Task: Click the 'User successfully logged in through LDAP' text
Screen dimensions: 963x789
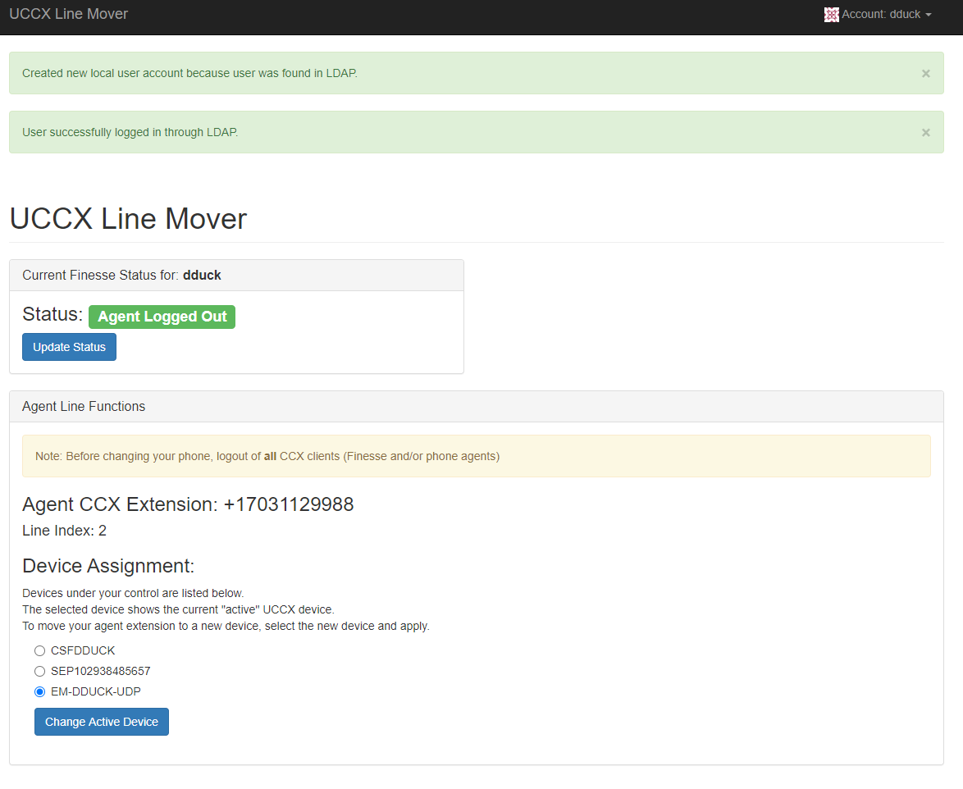Action: point(130,132)
